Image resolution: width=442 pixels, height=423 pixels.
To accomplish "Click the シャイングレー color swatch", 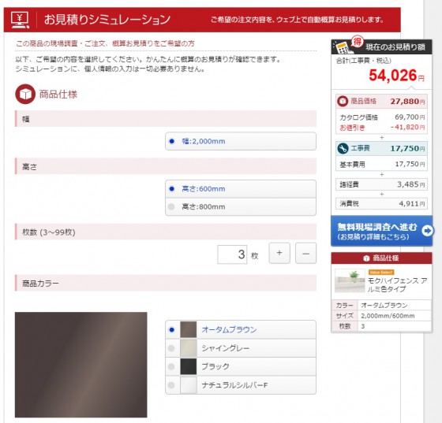I will [x=189, y=348].
